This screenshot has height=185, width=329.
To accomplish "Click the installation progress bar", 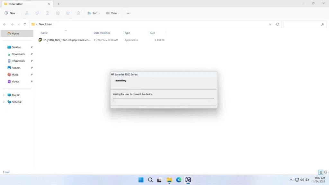I will click(x=164, y=100).
